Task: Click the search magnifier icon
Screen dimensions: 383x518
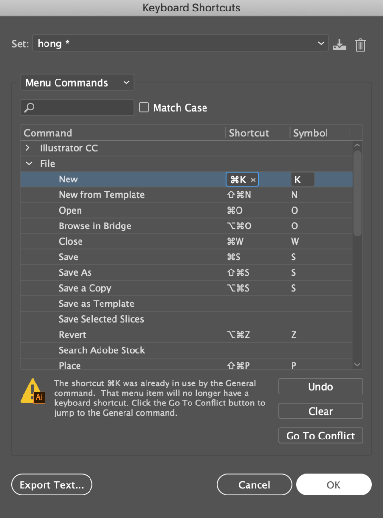Action: (x=30, y=108)
